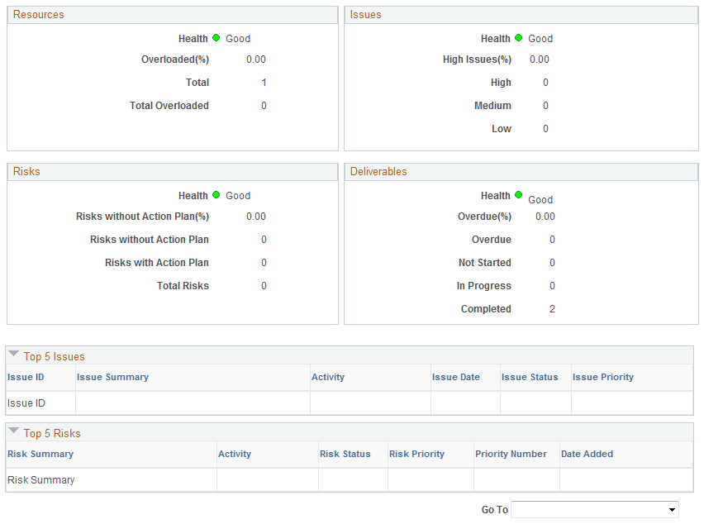Sort by the Risk Summary column

coord(40,454)
